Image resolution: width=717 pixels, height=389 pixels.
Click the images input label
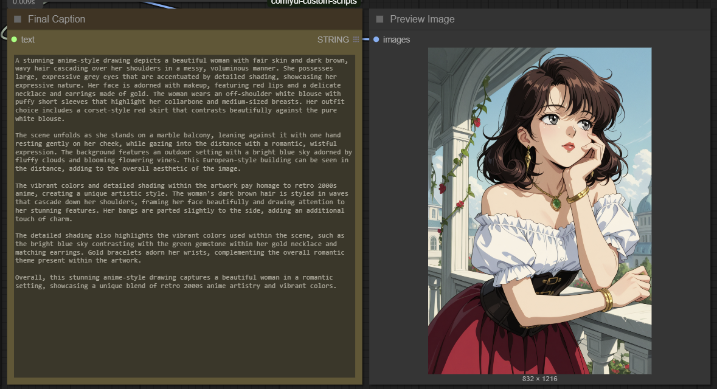click(397, 40)
